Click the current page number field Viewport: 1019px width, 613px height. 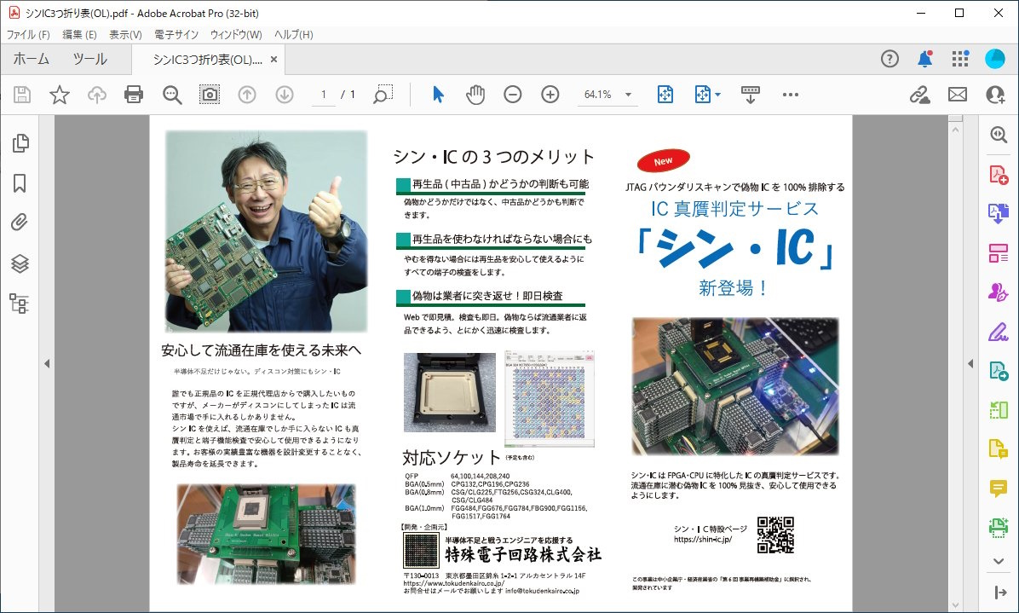(324, 95)
